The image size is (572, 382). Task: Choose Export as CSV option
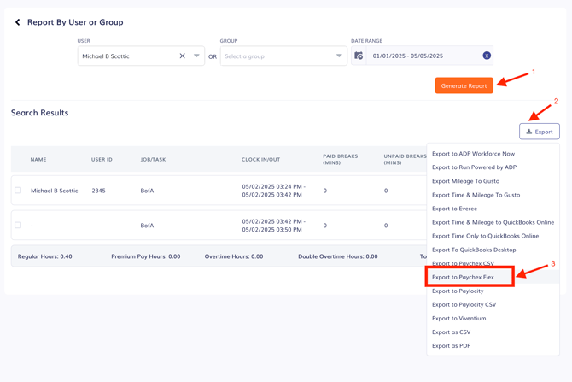451,332
